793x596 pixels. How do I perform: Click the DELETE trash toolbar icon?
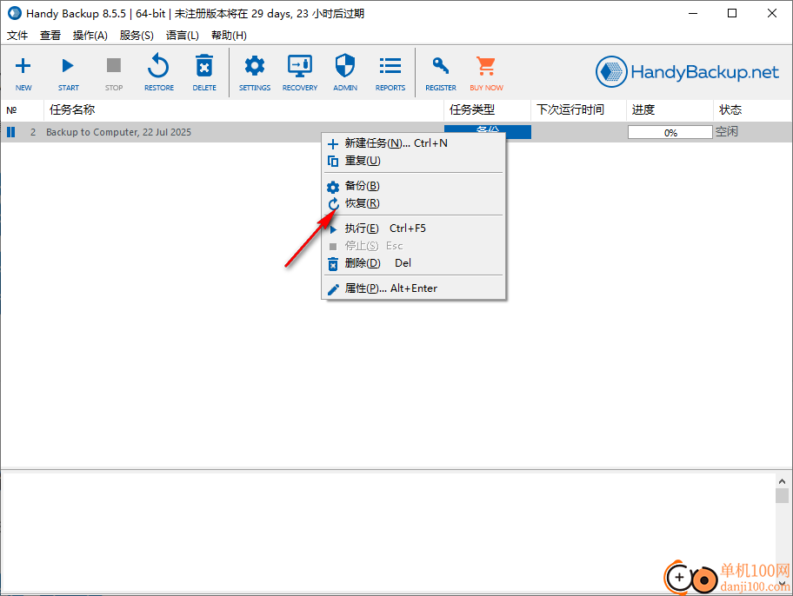coord(204,73)
